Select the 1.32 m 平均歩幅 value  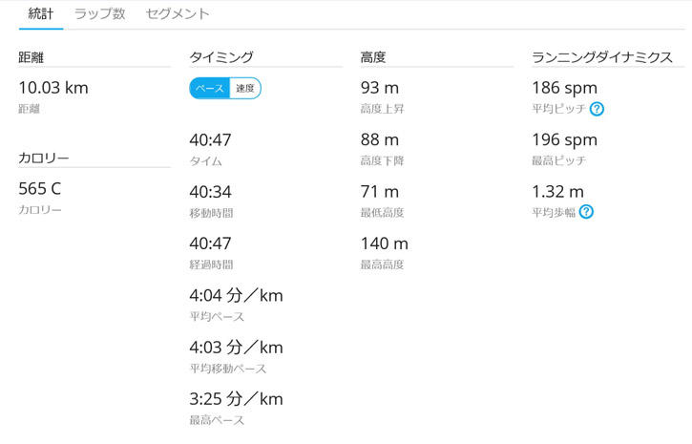(x=557, y=191)
